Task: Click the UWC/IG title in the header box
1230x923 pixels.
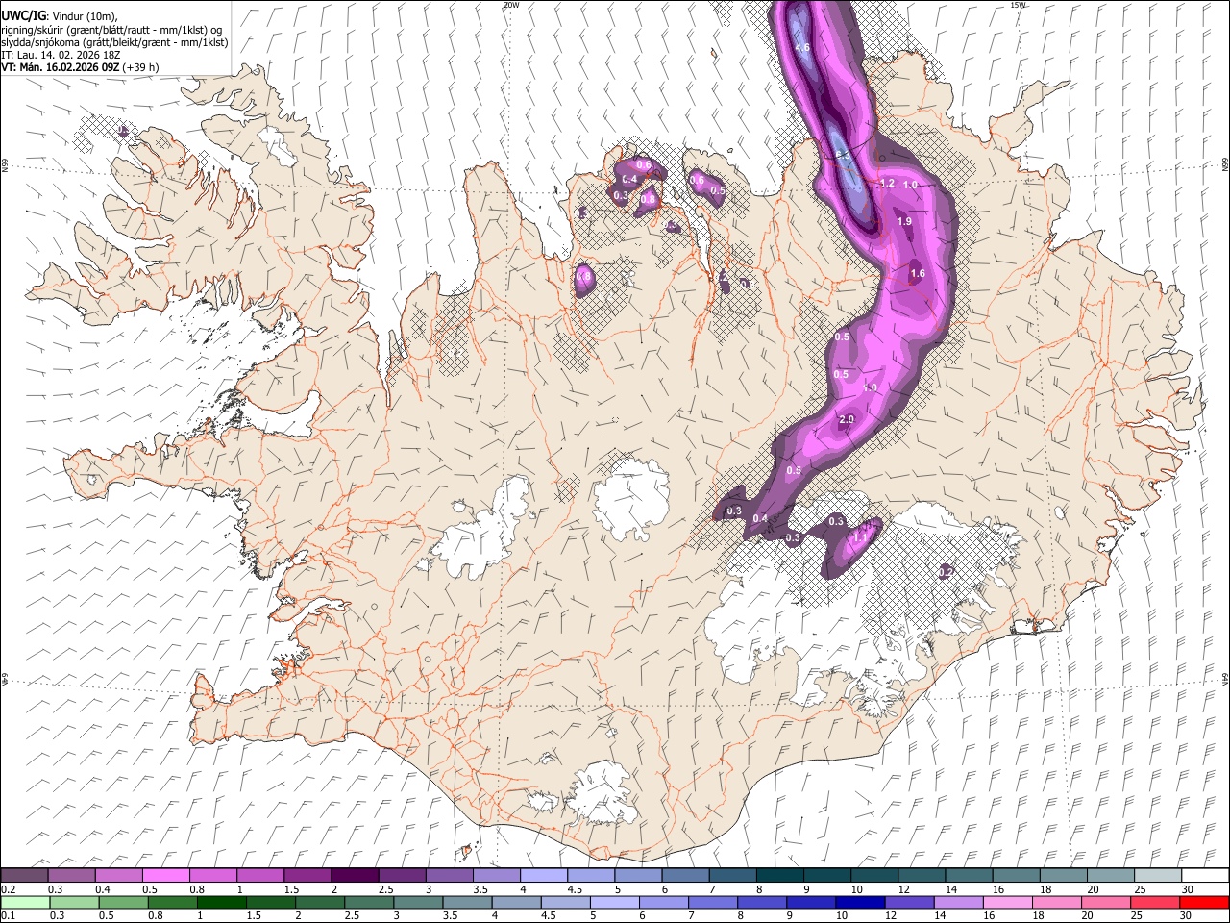Action: [x=23, y=15]
